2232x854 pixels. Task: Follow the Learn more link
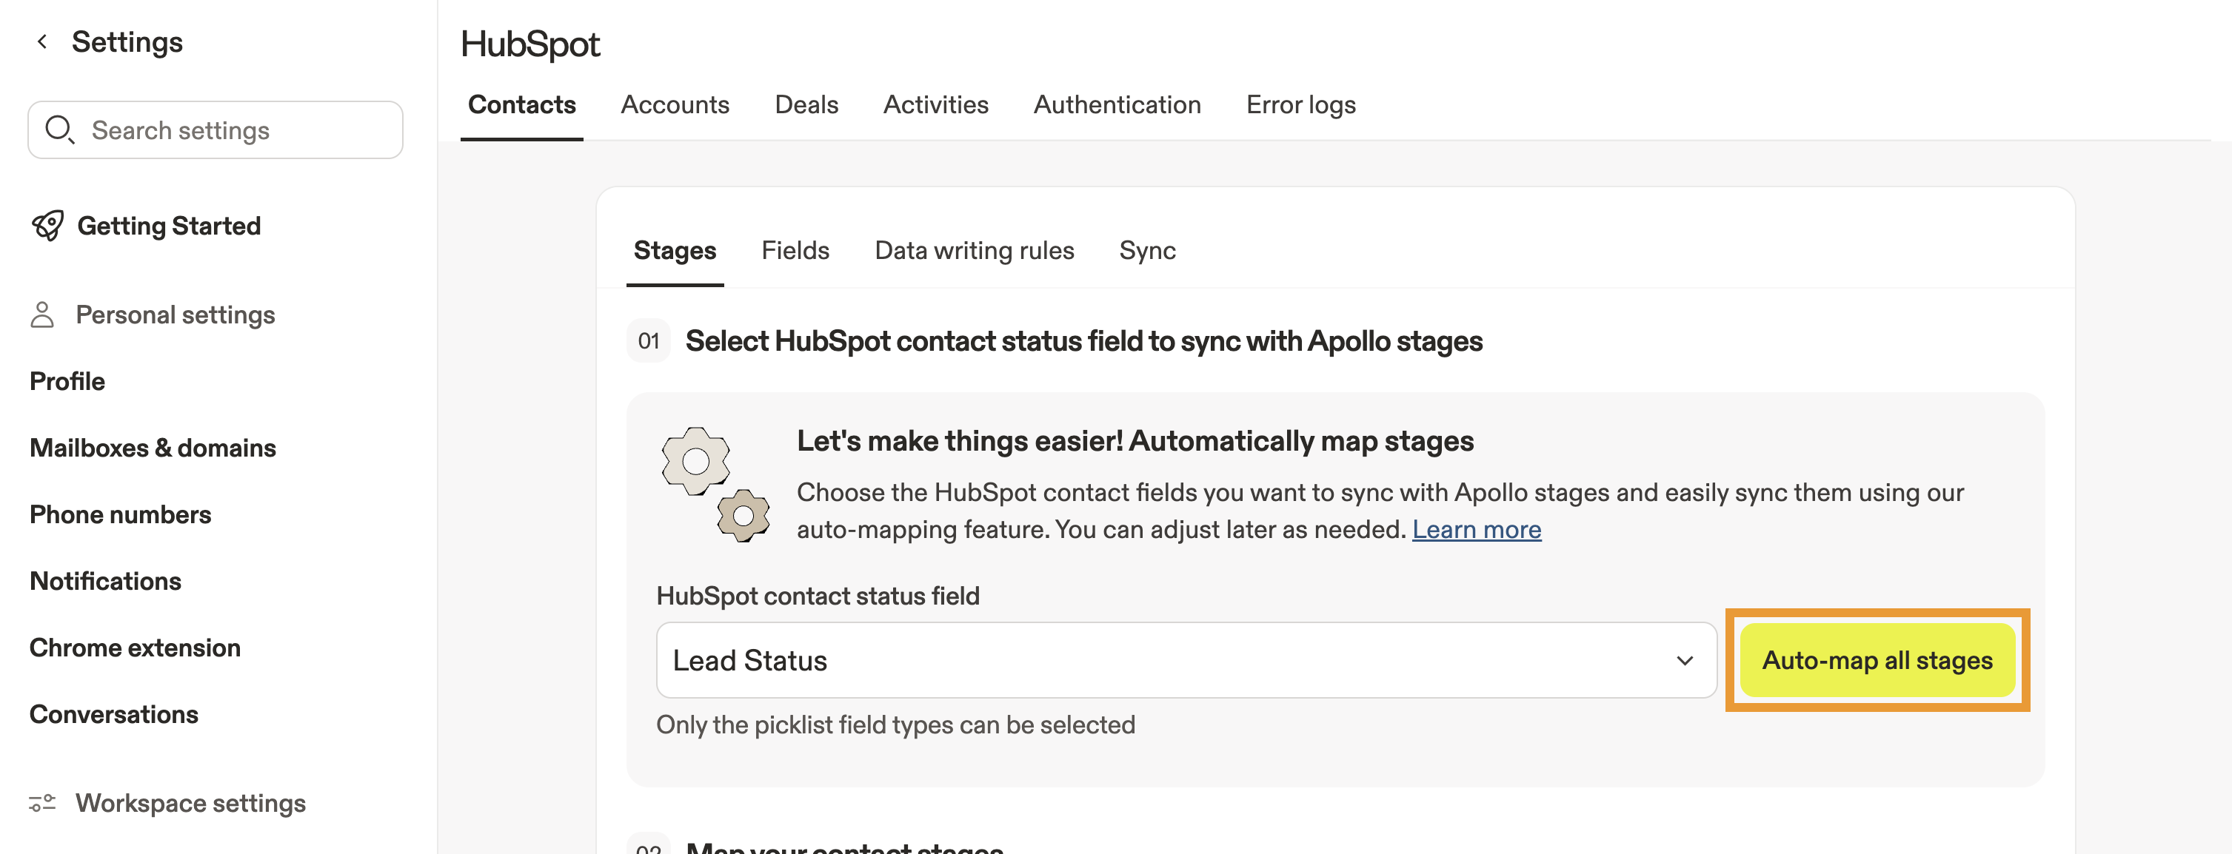[x=1476, y=529]
